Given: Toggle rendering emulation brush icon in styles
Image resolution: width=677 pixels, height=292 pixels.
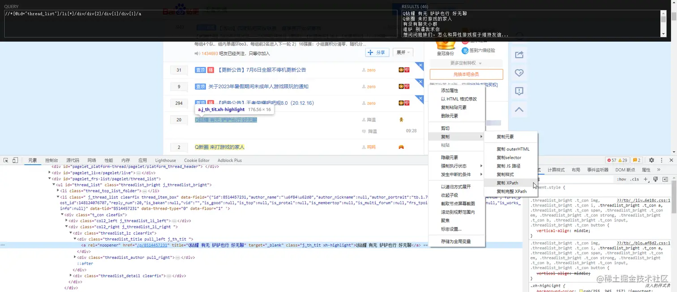Looking at the screenshot, I should (x=655, y=179).
